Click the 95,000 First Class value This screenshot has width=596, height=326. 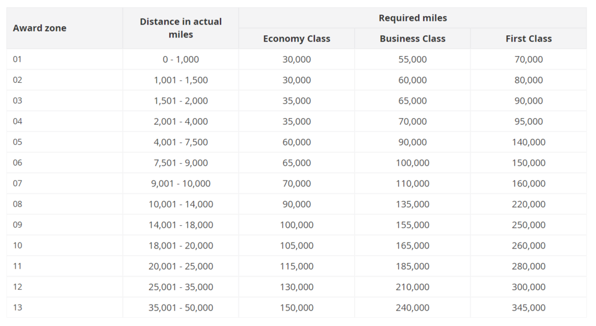tap(528, 121)
